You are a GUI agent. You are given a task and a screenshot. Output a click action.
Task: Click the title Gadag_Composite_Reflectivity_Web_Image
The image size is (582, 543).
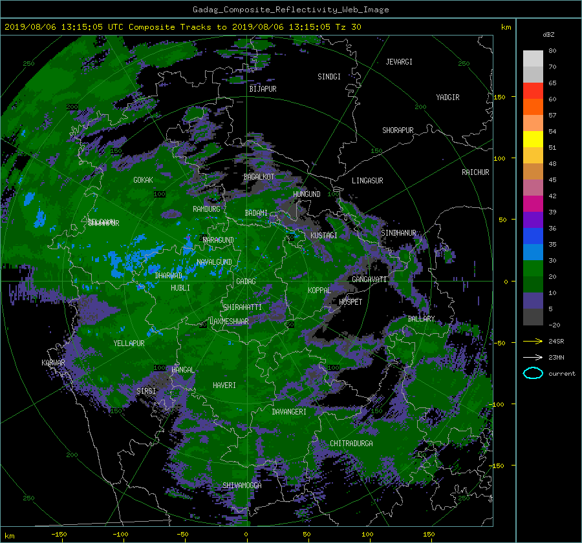coord(290,10)
